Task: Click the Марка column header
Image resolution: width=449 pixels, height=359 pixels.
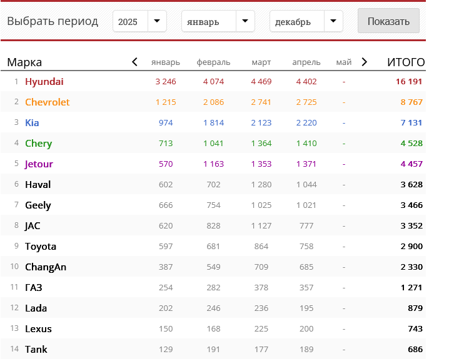Action: tap(24, 62)
